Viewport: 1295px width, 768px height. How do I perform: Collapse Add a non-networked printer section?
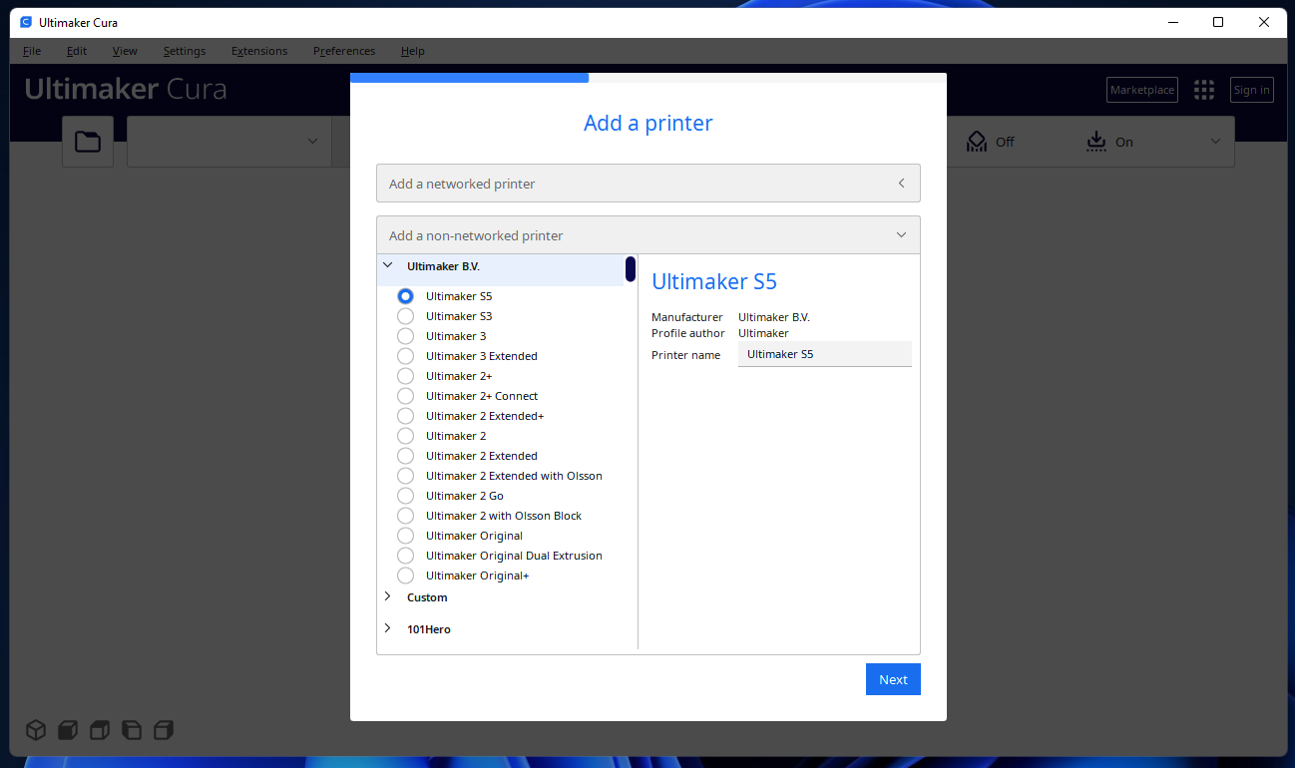tap(648, 235)
